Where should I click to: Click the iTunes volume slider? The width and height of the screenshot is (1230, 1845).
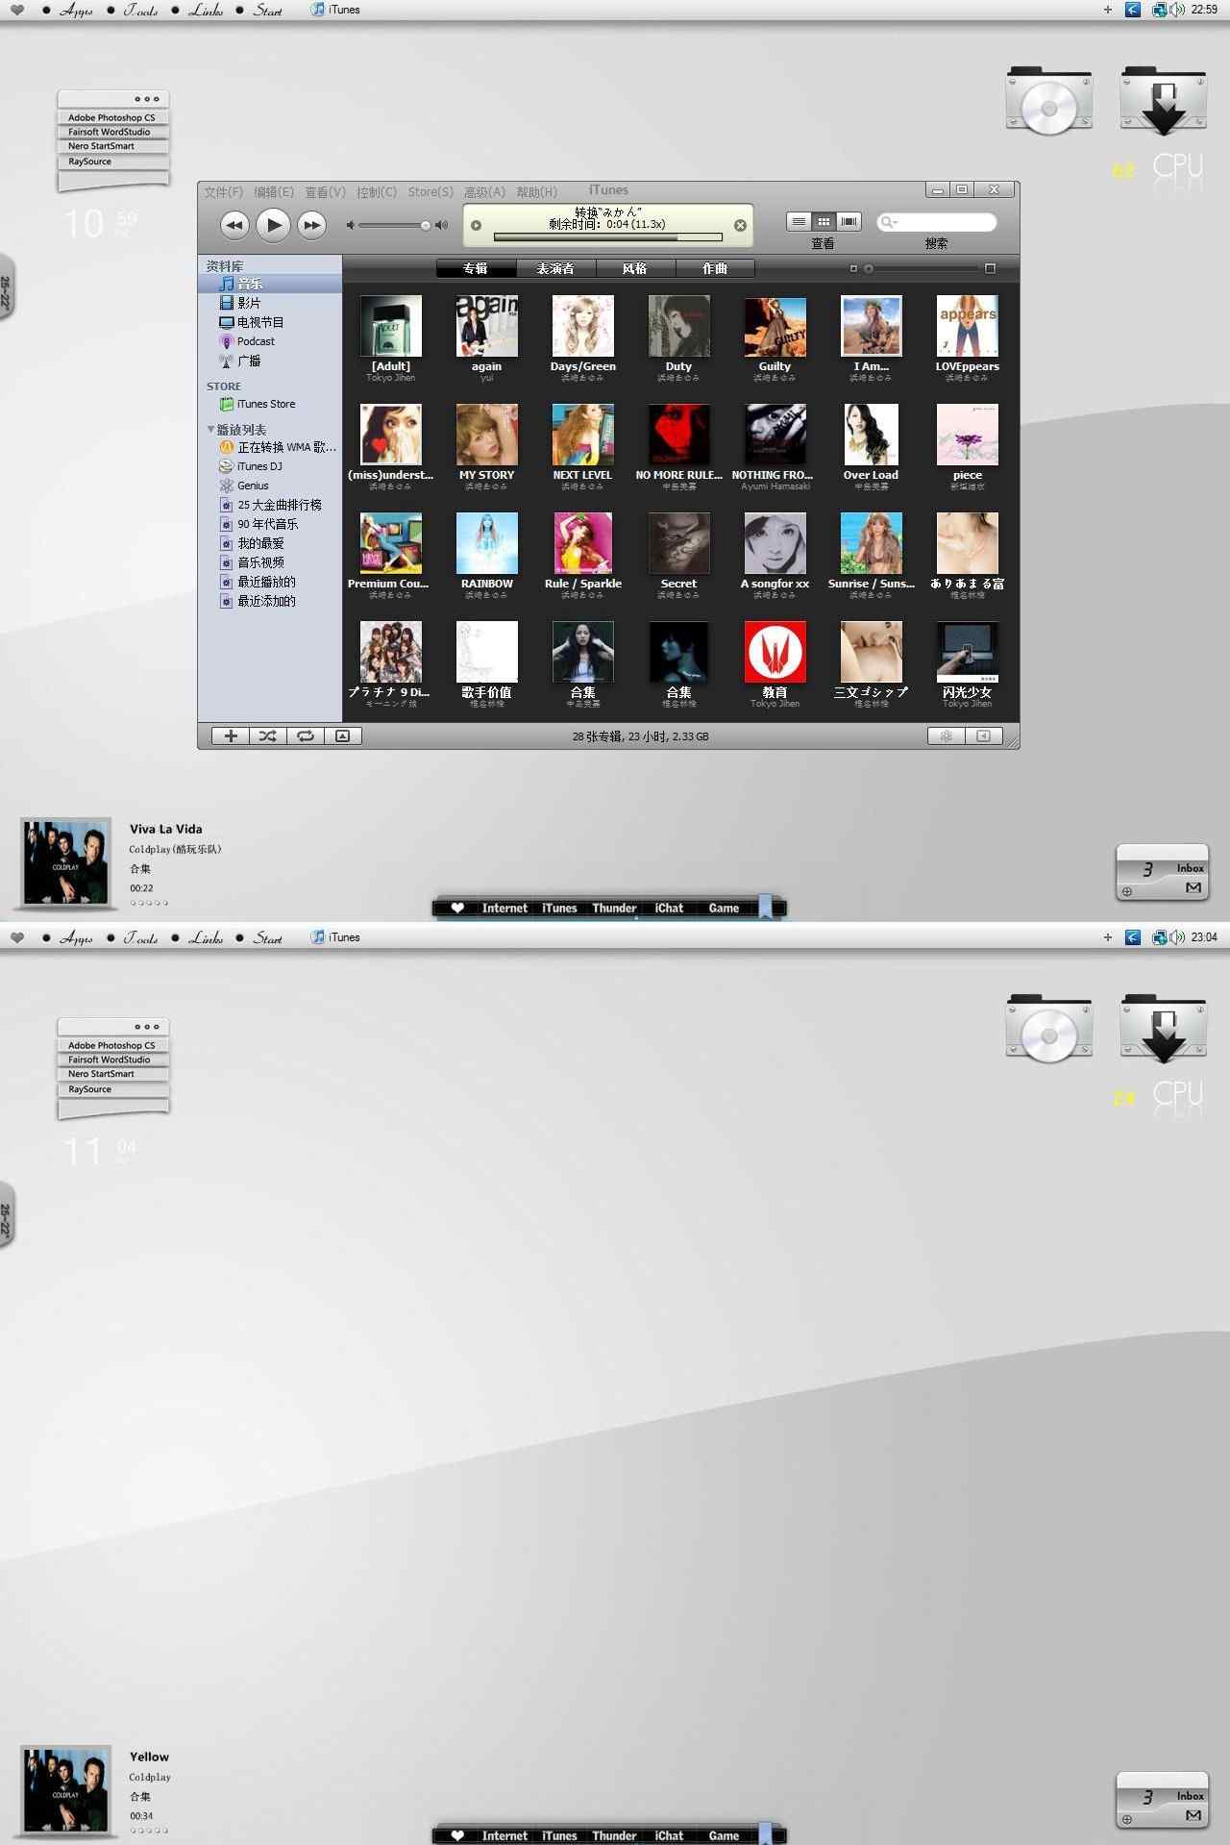tap(394, 225)
